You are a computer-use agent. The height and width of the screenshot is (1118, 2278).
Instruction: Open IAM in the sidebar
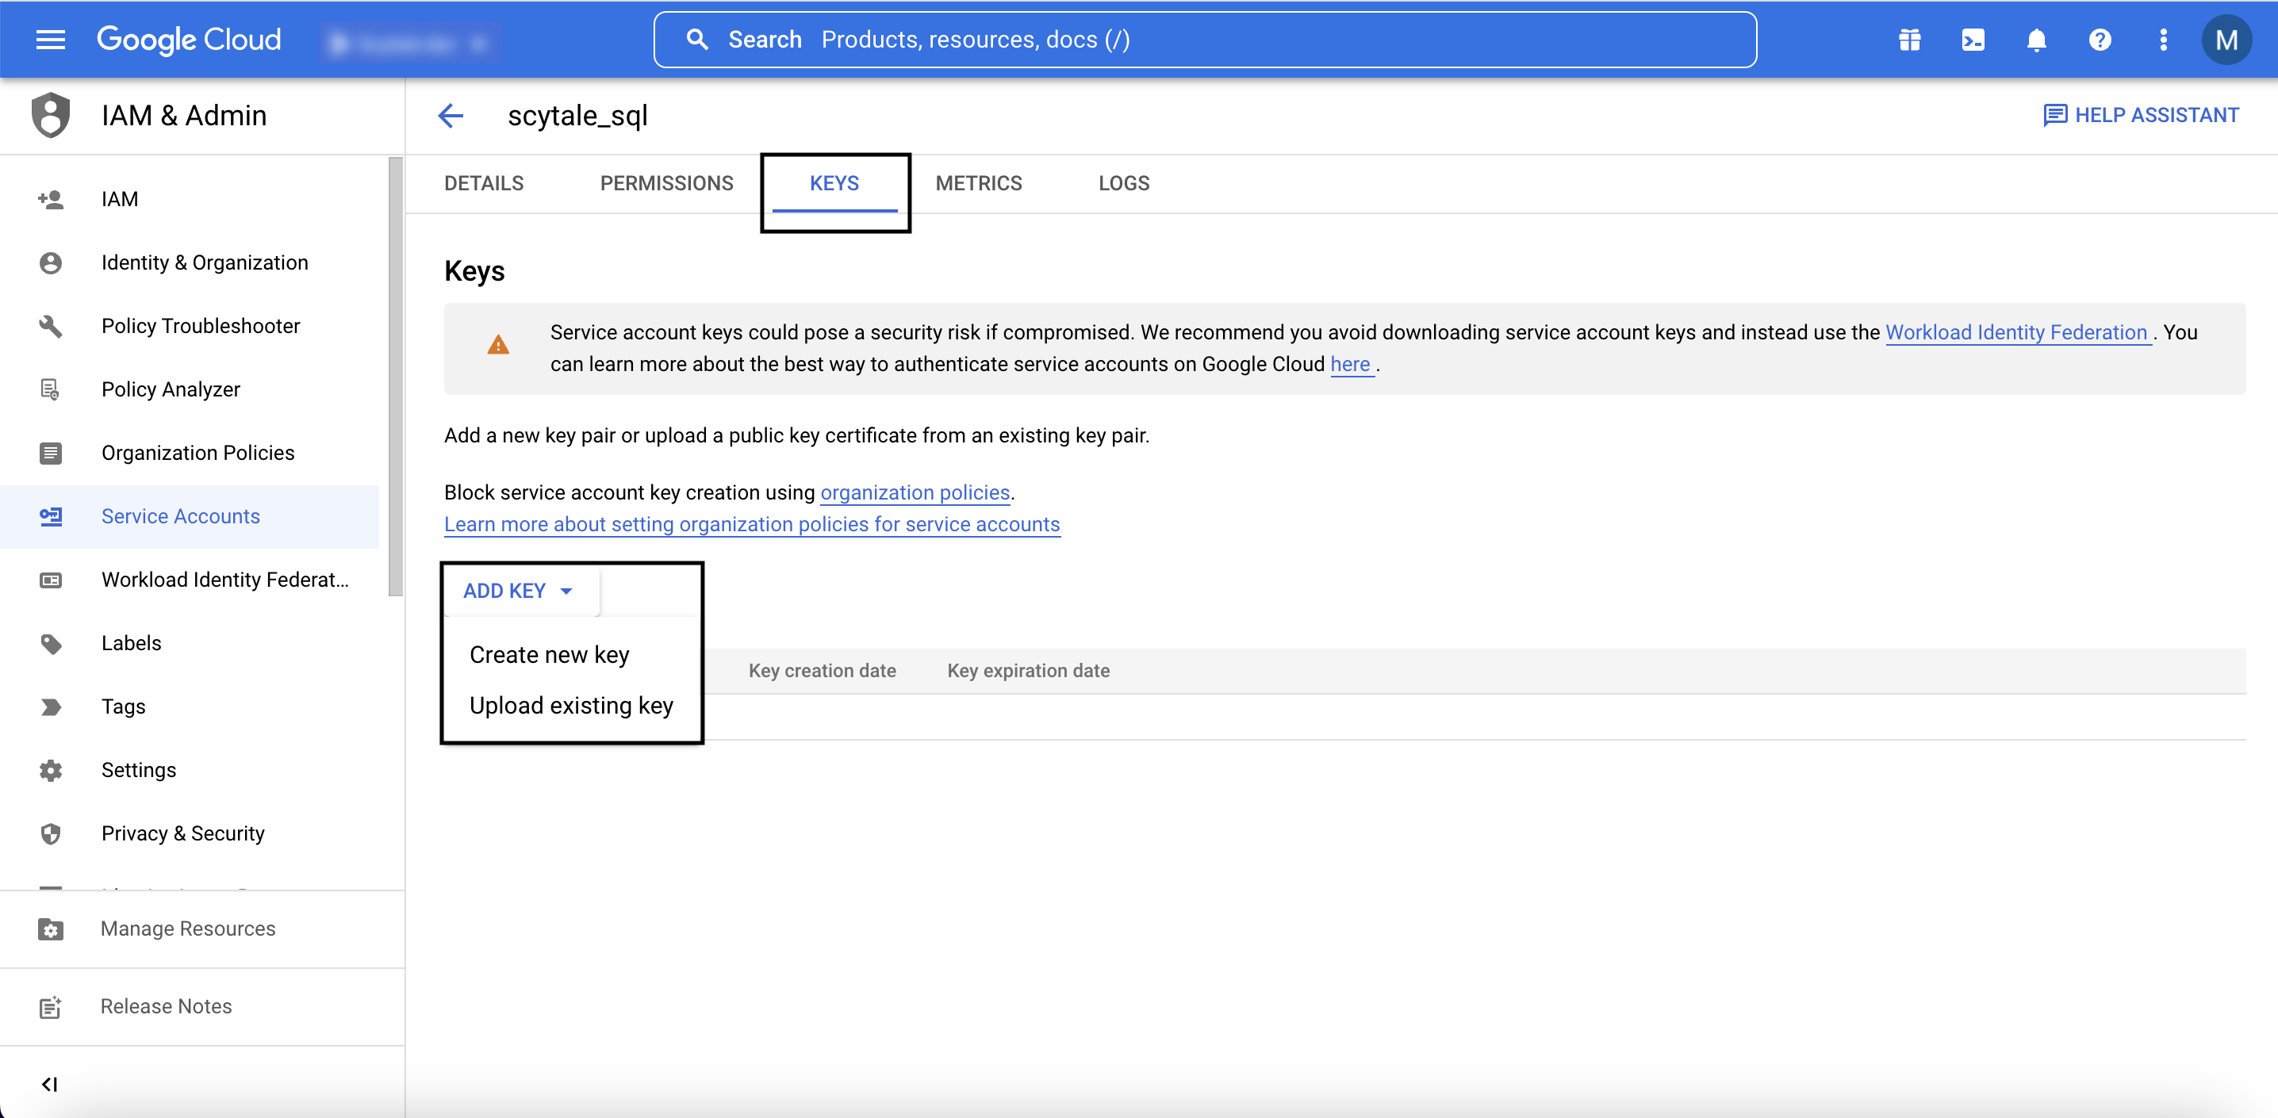click(x=190, y=199)
